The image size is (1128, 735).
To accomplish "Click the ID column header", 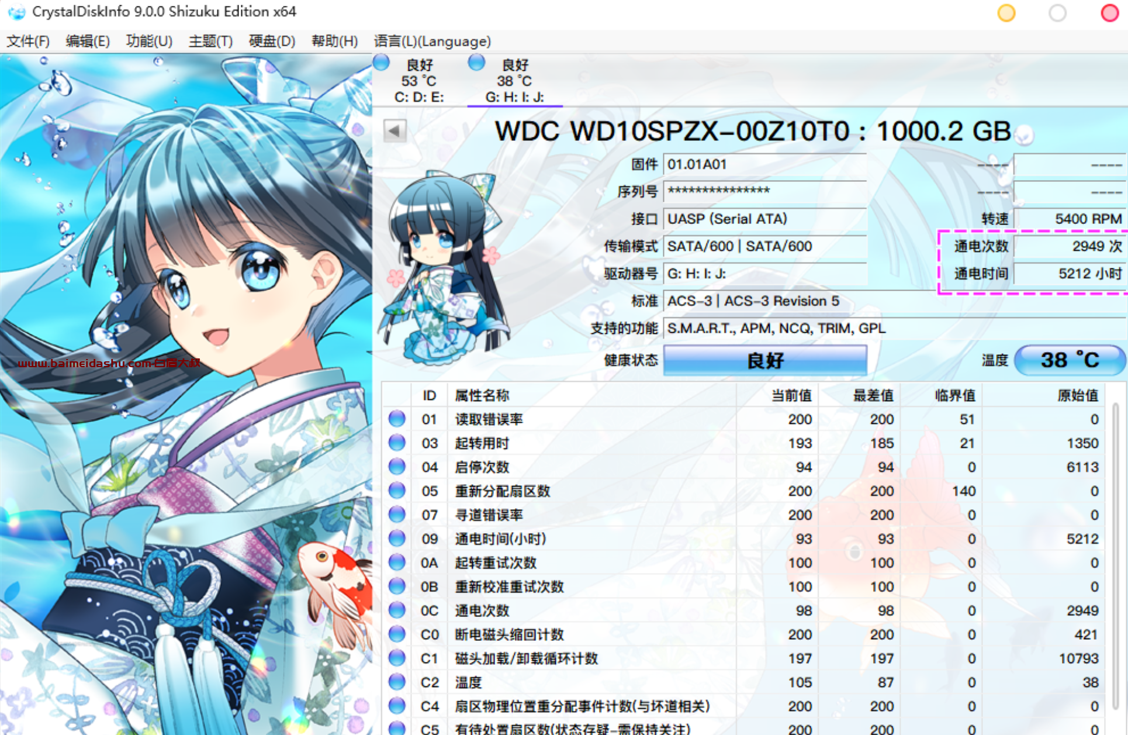I will pos(430,395).
